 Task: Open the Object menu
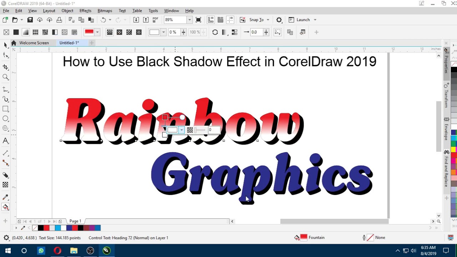(67, 11)
